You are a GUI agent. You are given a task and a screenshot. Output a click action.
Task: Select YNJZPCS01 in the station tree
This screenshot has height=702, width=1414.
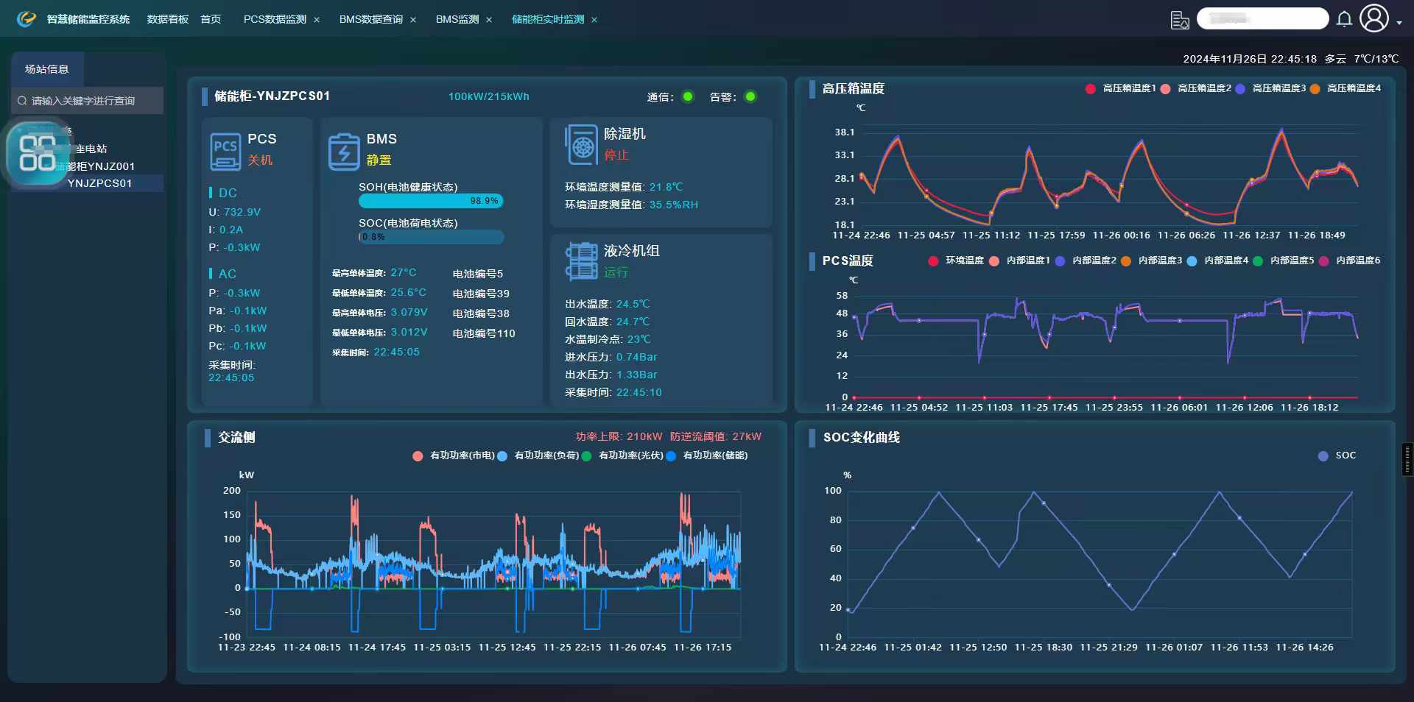99,183
